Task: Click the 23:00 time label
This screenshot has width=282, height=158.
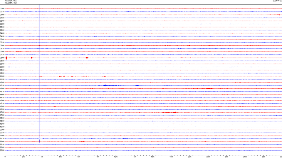Action: (2, 147)
